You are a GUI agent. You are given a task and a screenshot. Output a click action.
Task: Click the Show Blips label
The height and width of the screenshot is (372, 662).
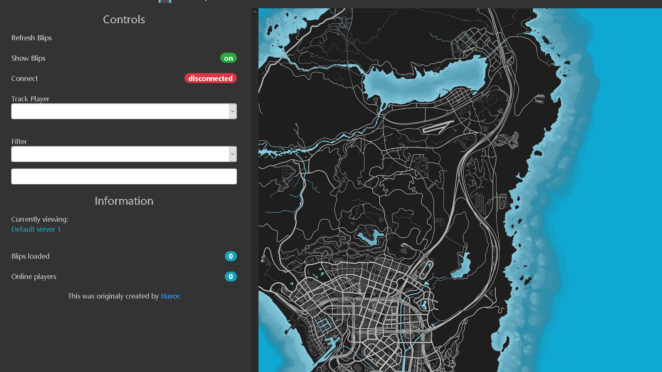pyautogui.click(x=28, y=58)
